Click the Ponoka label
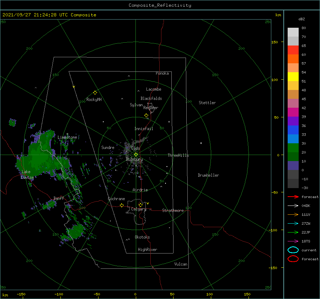Viewport: 320px width, 299px height. (162, 73)
